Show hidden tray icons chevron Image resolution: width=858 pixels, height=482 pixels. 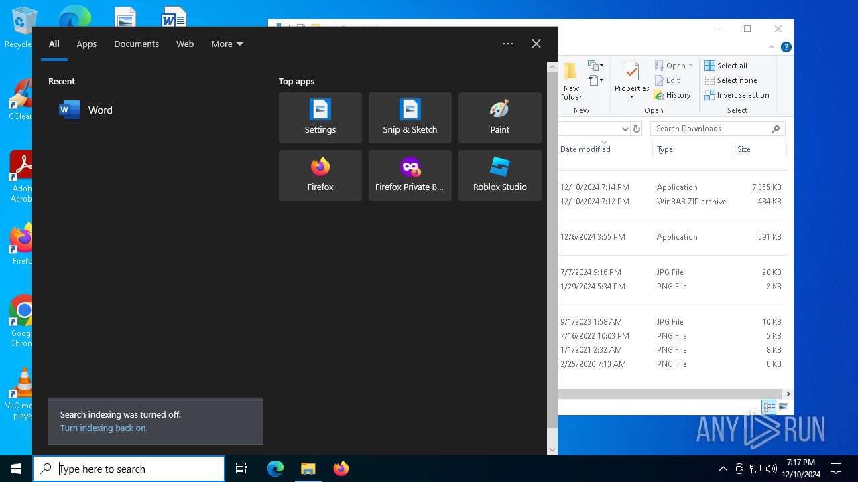(x=723, y=469)
